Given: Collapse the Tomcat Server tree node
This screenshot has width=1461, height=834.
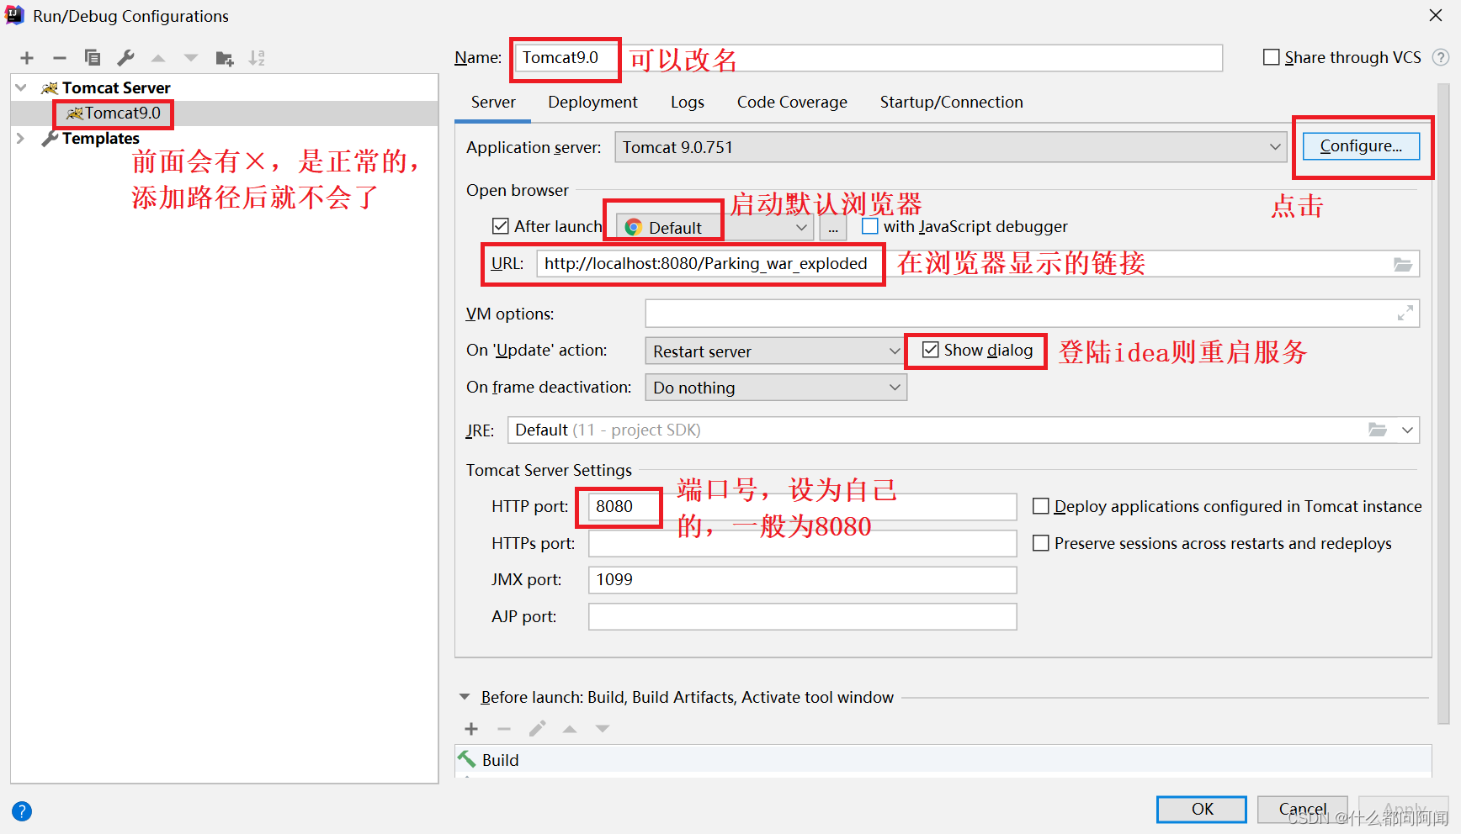Looking at the screenshot, I should click(22, 87).
